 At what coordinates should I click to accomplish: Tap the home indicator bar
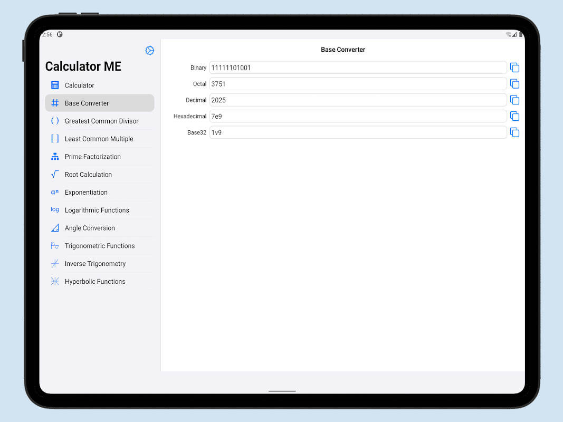pyautogui.click(x=282, y=391)
